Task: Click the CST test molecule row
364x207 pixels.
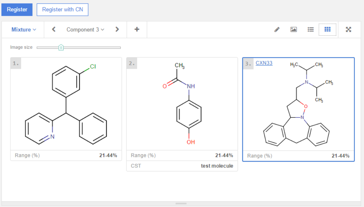Action: pos(182,166)
